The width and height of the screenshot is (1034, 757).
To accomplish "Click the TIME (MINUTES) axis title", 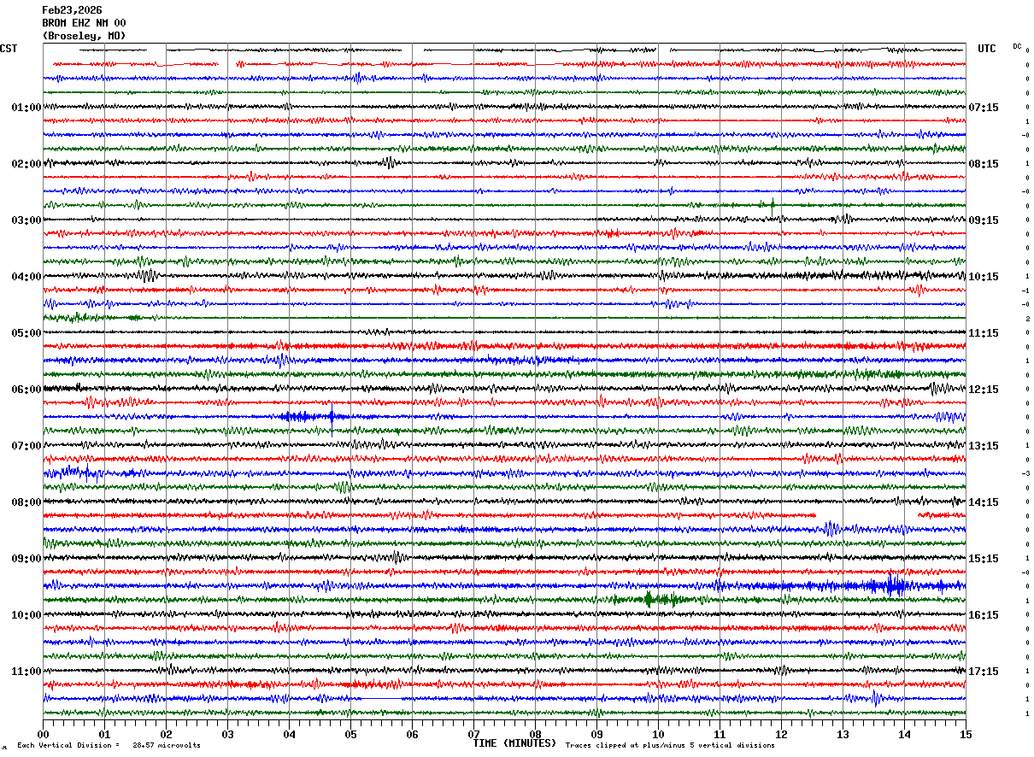I will coord(514,743).
